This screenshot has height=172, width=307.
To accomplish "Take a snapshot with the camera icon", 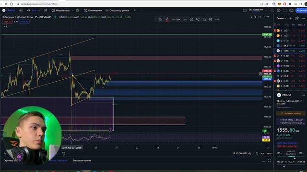I will (x=291, y=11).
